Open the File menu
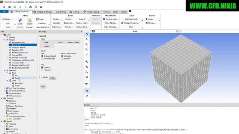The width and height of the screenshot is (239, 134). [4, 12]
